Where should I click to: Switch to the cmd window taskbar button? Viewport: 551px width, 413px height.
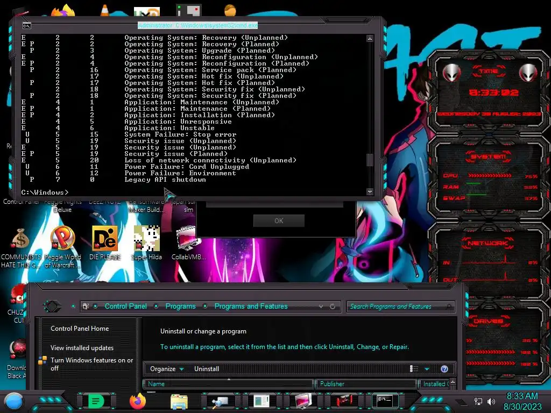pyautogui.click(x=385, y=401)
